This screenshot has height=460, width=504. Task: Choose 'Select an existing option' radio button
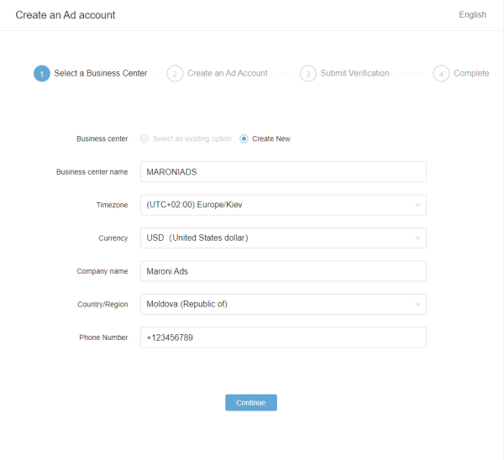(145, 139)
